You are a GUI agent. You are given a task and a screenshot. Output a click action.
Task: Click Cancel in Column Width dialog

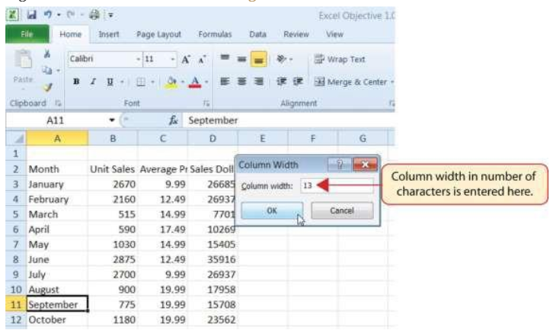pos(342,210)
